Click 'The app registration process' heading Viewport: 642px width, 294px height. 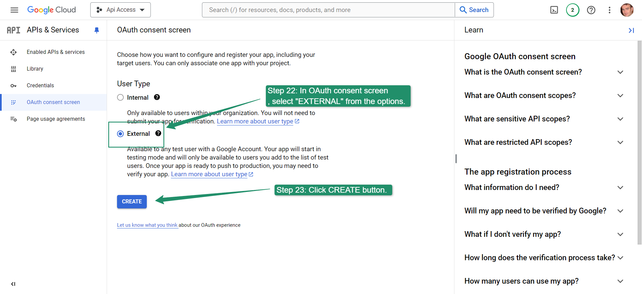pos(518,172)
